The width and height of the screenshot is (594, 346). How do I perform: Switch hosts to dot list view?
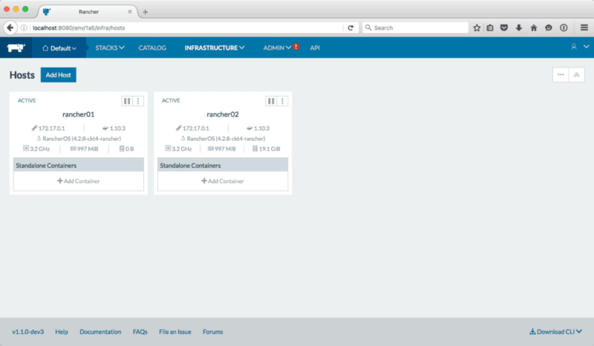coord(561,75)
